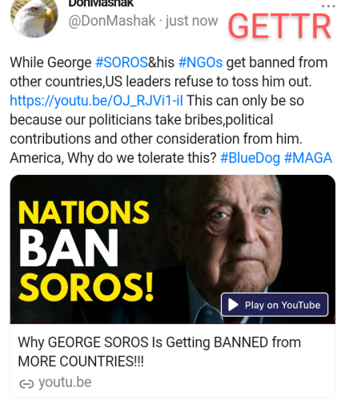Open the three-dots post options menu

[328, 6]
